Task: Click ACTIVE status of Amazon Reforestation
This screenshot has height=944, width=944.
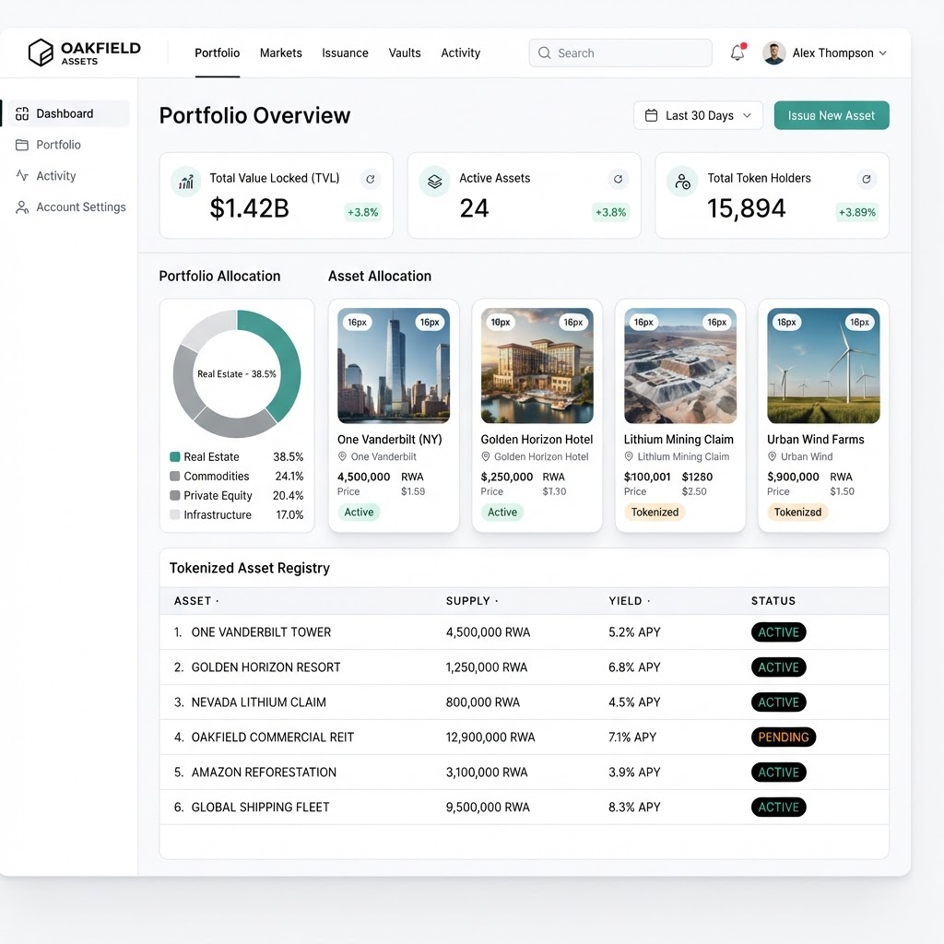Action: (x=778, y=772)
